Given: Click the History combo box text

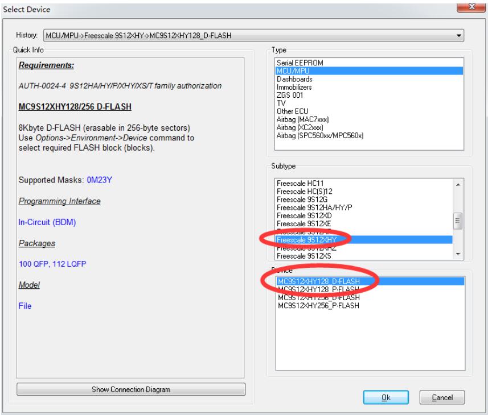Looking at the screenshot, I should (138, 36).
